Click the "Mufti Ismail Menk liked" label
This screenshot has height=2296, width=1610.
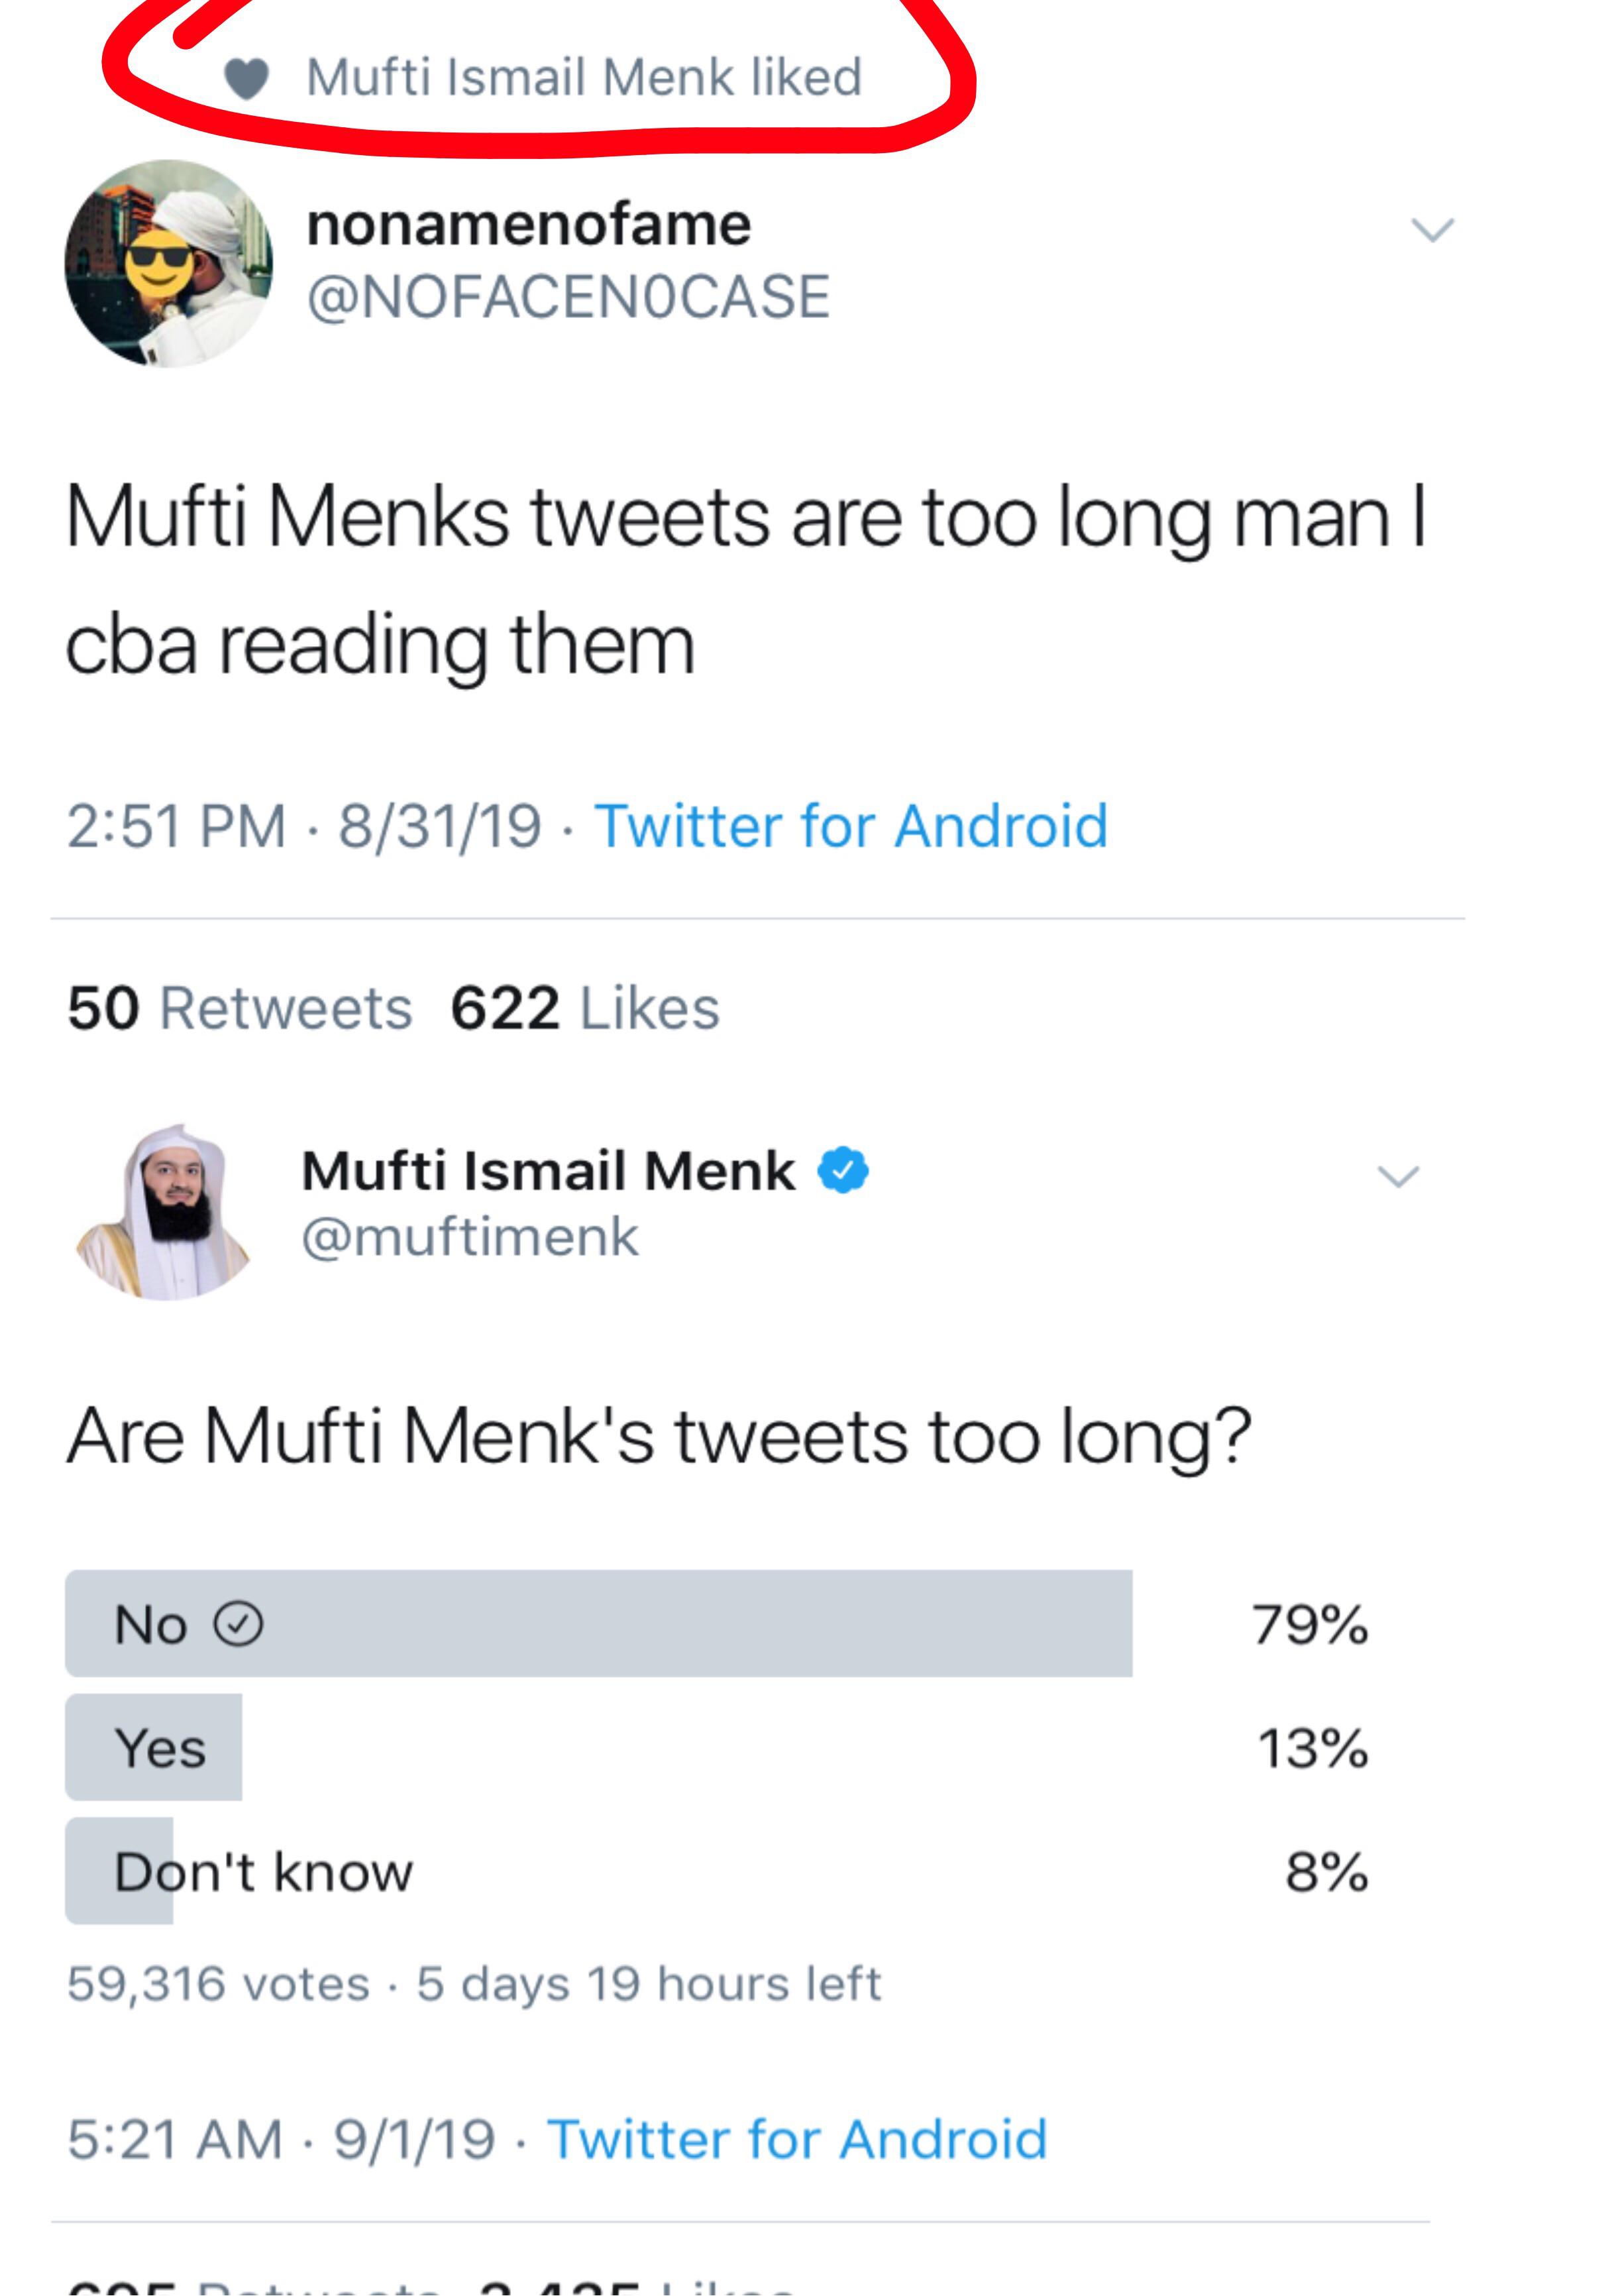click(584, 78)
